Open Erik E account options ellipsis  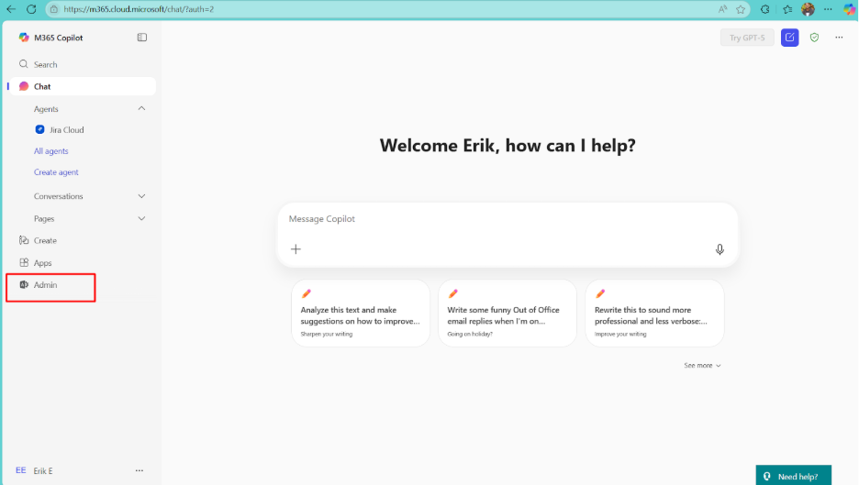[139, 470]
